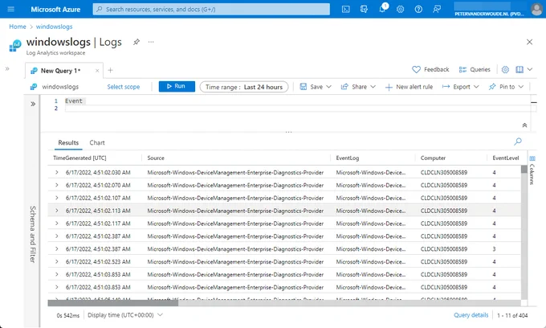Open the header feedback person icon
This screenshot has width=546, height=328.
(x=437, y=10)
